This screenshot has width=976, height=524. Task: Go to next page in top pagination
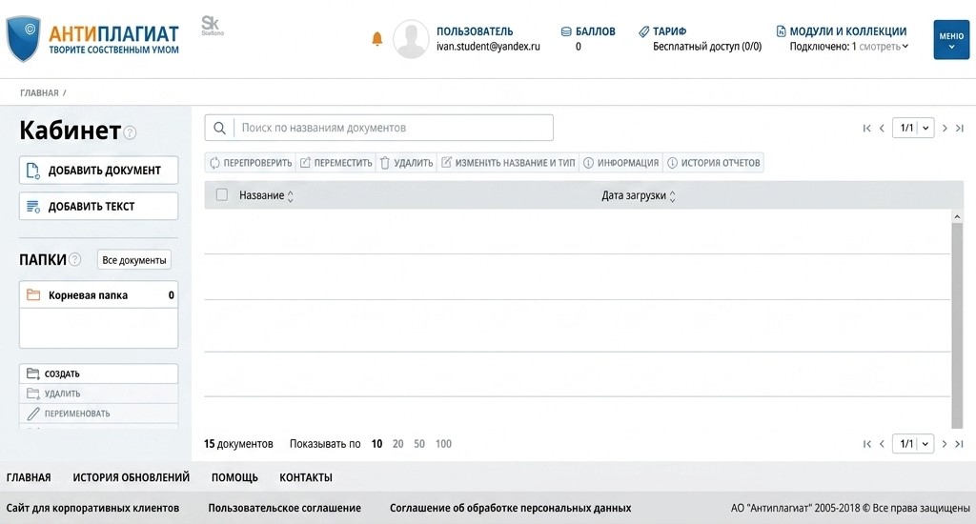click(945, 129)
